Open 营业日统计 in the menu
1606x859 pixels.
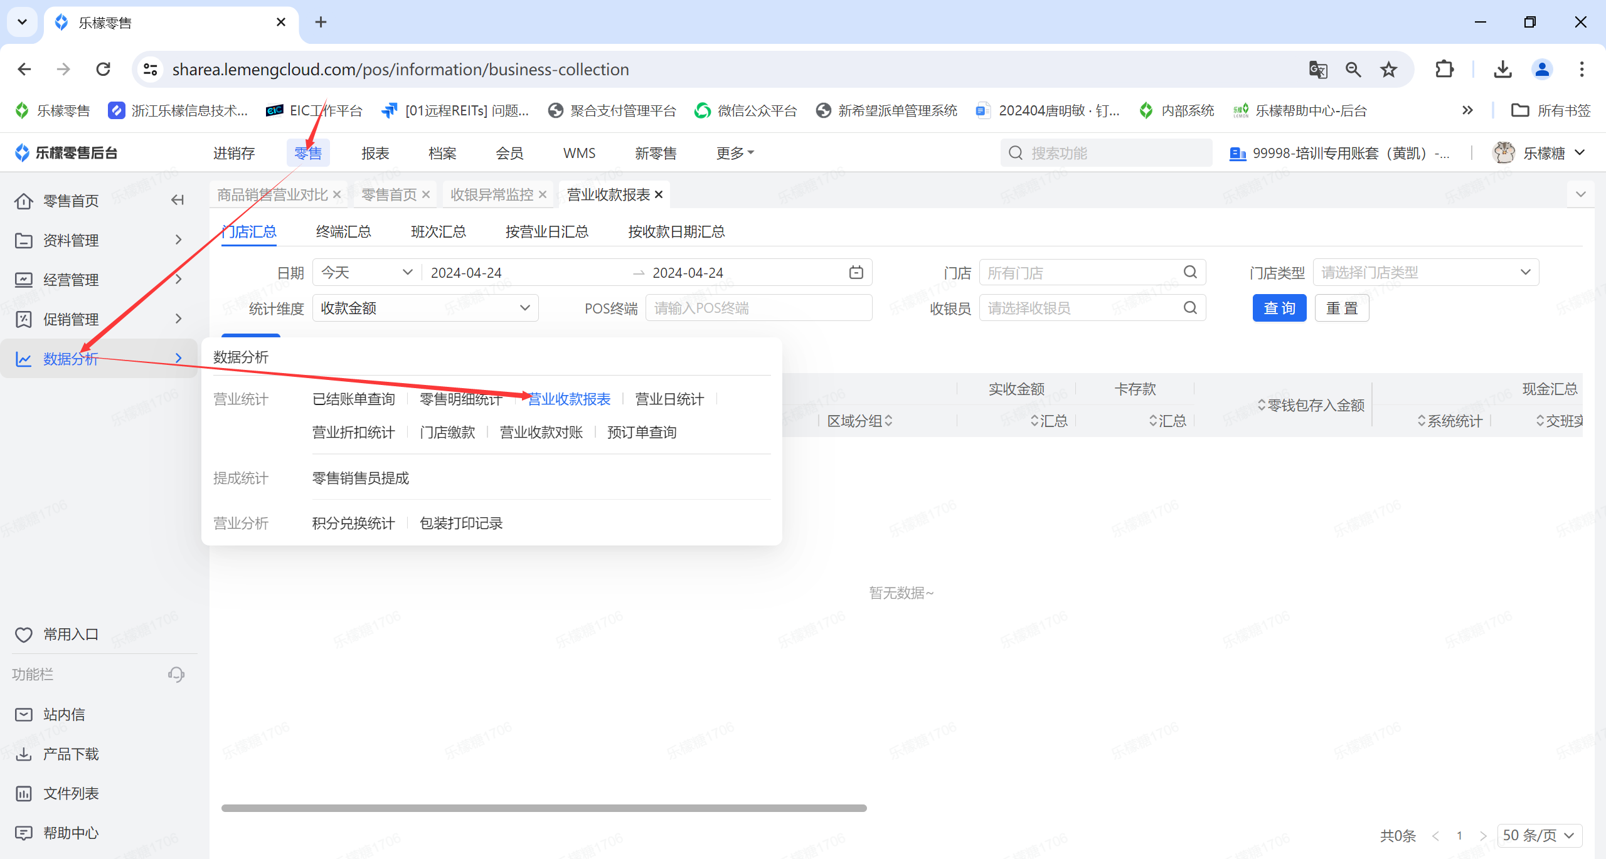(x=669, y=399)
